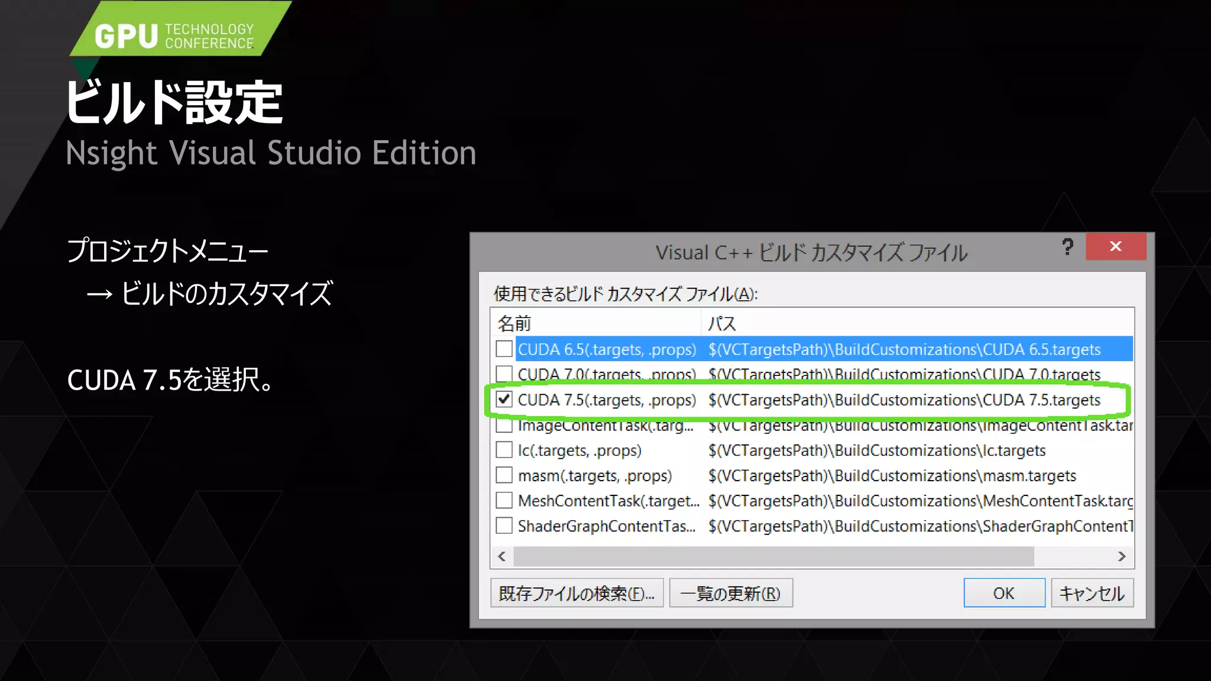
Task: Click the masm.targets path cell
Action: (x=892, y=475)
